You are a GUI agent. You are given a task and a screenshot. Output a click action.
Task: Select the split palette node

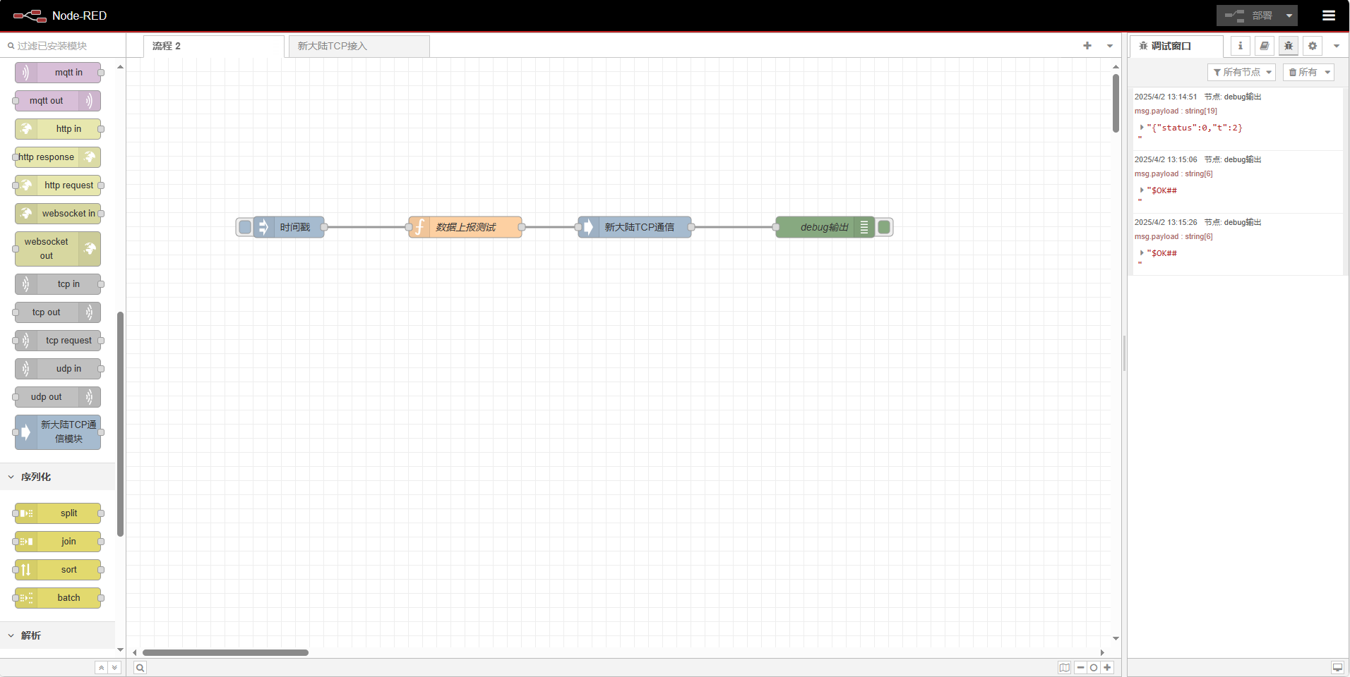(58, 513)
